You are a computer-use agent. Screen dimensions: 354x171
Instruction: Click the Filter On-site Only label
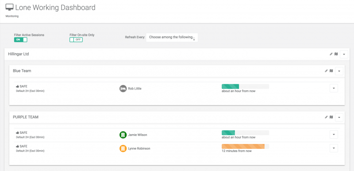coord(82,35)
